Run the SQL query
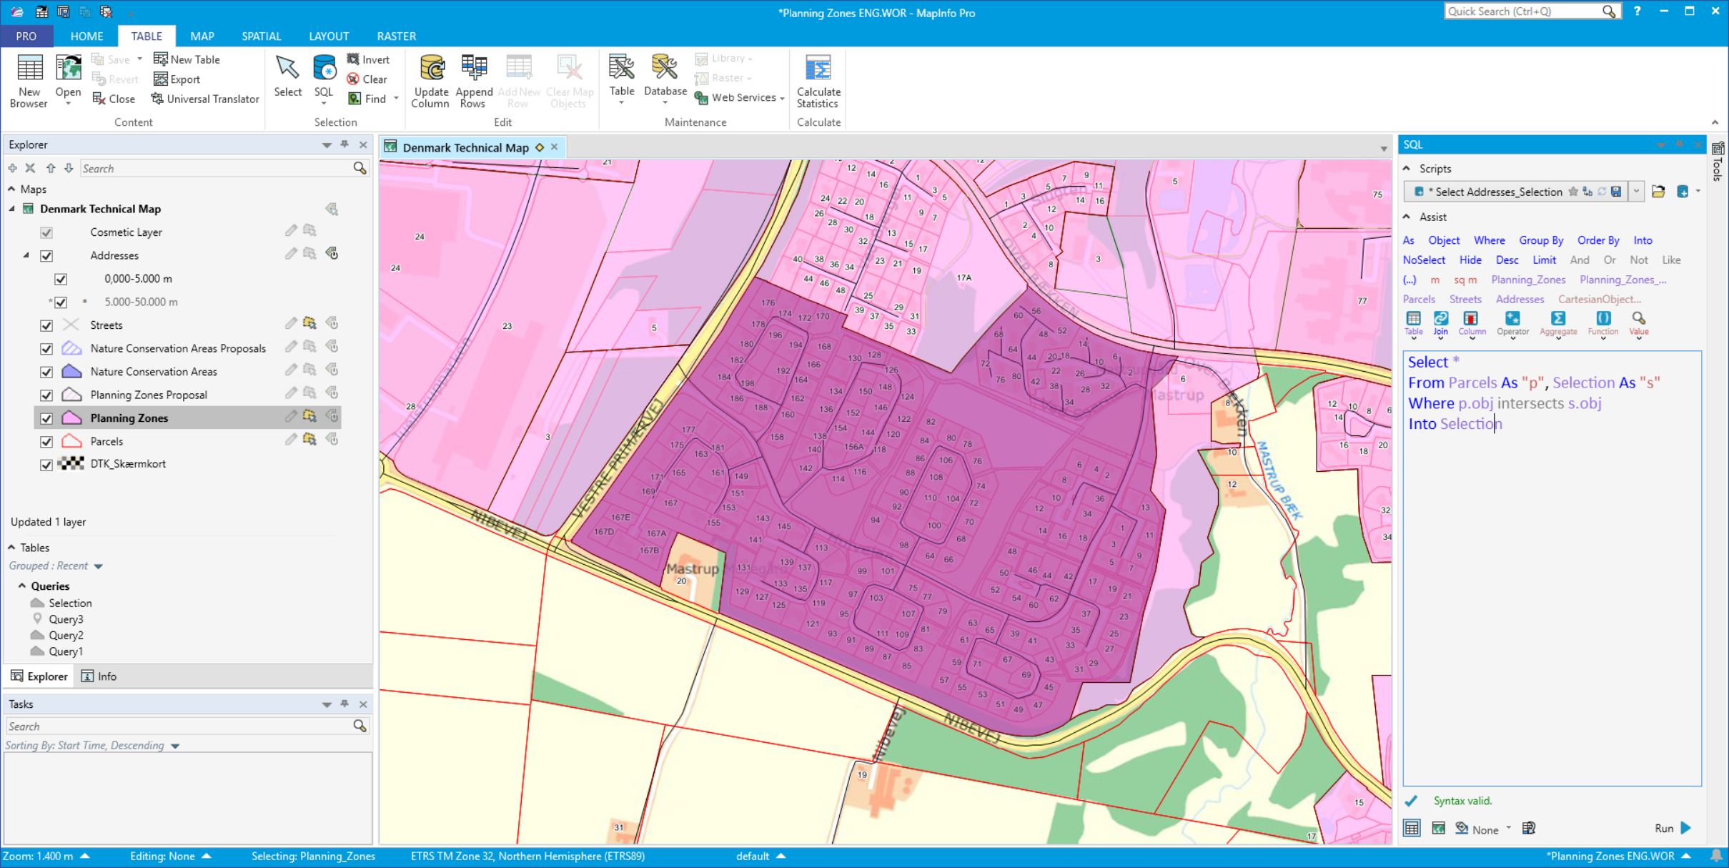 (x=1673, y=828)
